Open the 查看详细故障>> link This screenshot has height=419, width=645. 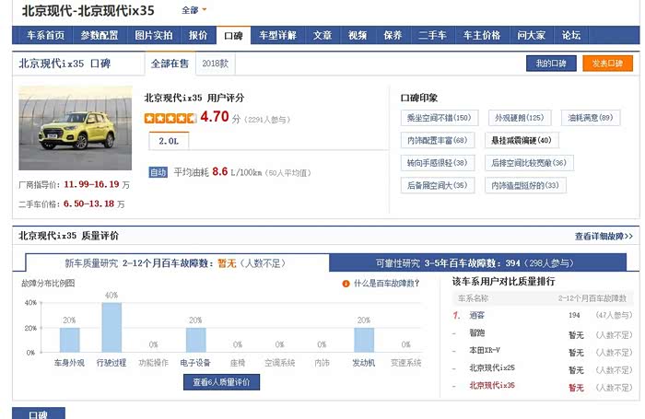click(604, 236)
